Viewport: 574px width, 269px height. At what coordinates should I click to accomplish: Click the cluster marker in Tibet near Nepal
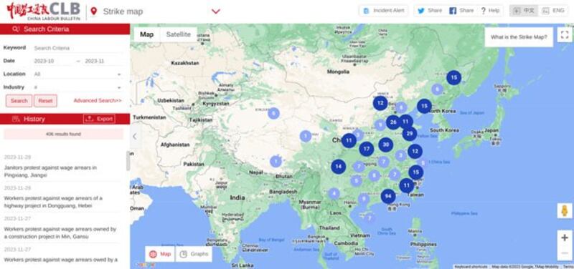pyautogui.click(x=276, y=161)
